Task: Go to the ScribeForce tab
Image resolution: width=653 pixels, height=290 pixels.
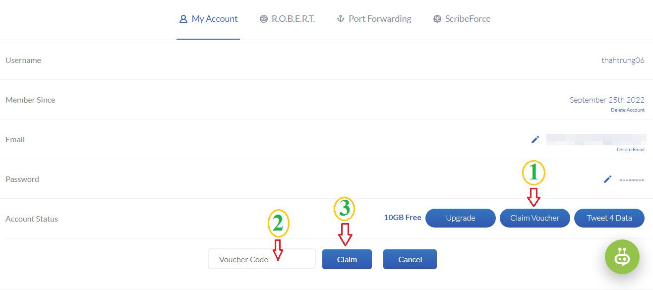Action: pos(462,19)
